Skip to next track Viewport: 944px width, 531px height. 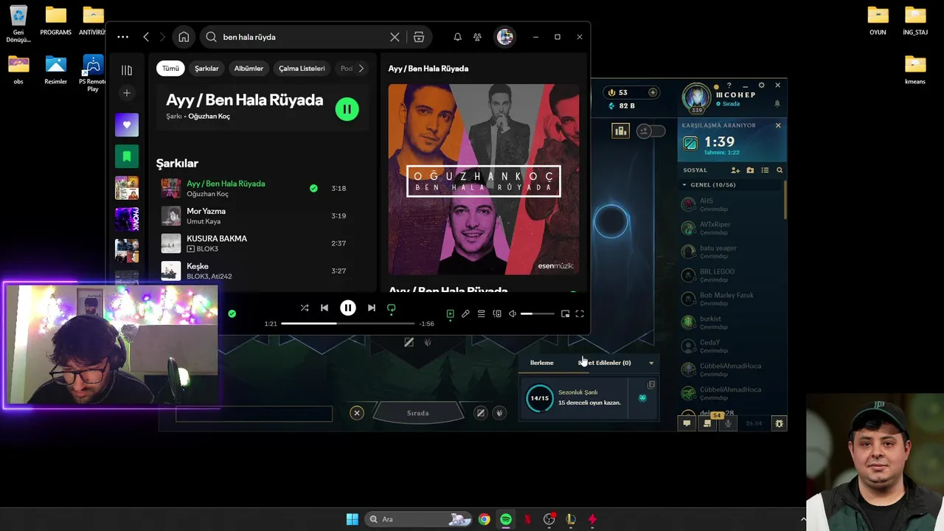pos(372,308)
